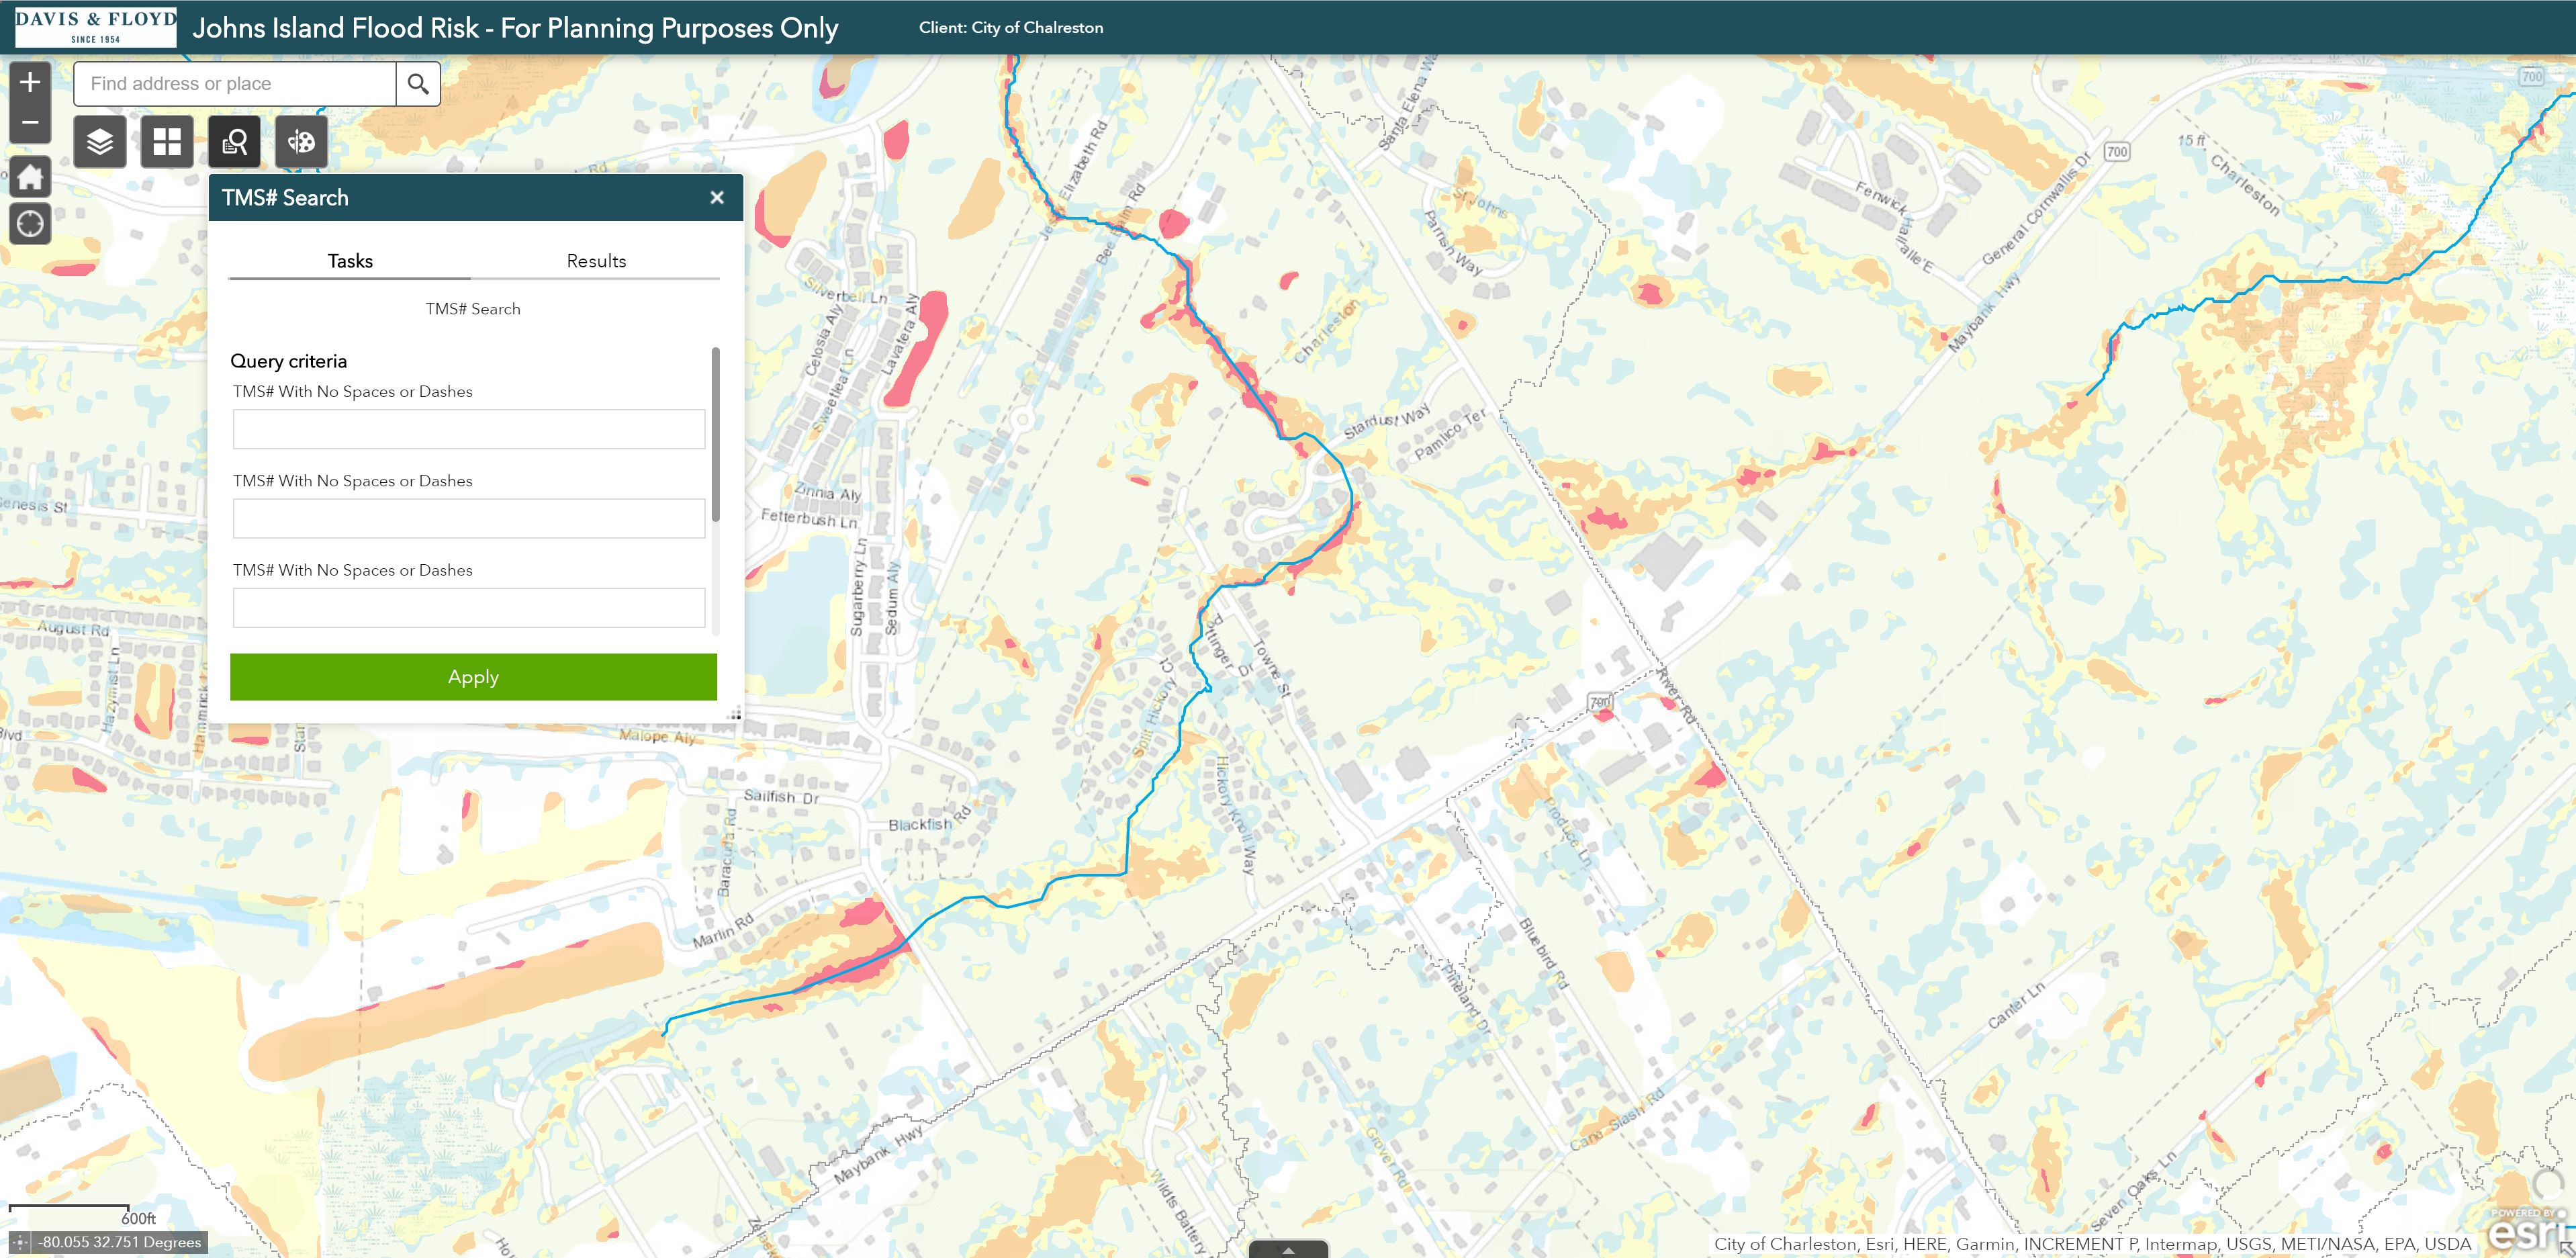Image resolution: width=2576 pixels, height=1258 pixels.
Task: Close the TMS# Search panel
Action: (717, 198)
